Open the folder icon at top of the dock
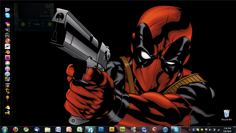 tap(7, 10)
